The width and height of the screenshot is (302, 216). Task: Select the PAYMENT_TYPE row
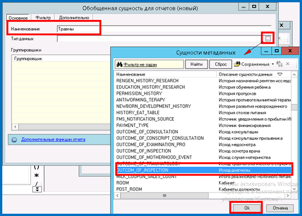point(203,125)
